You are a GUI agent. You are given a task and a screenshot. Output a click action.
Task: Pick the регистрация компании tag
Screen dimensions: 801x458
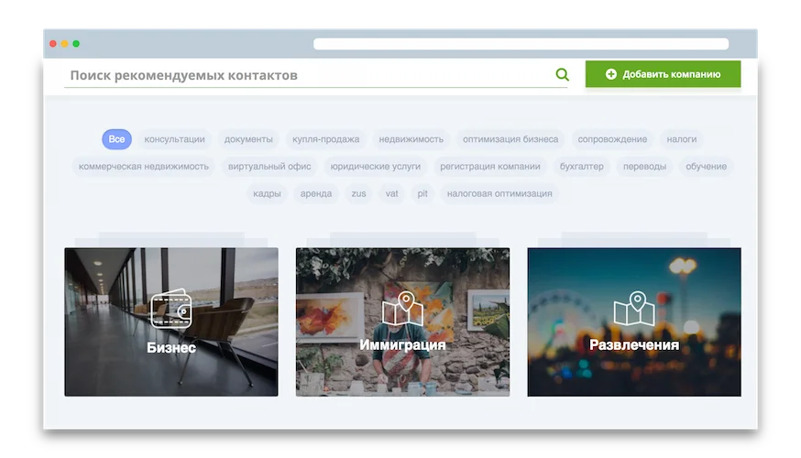tap(490, 166)
